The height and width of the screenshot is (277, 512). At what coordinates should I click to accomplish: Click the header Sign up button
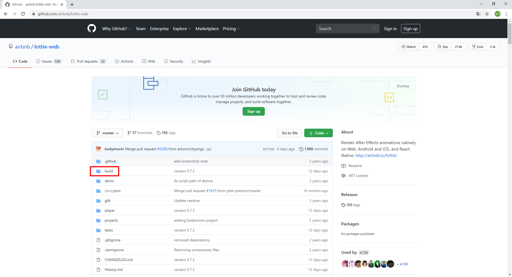tap(410, 28)
